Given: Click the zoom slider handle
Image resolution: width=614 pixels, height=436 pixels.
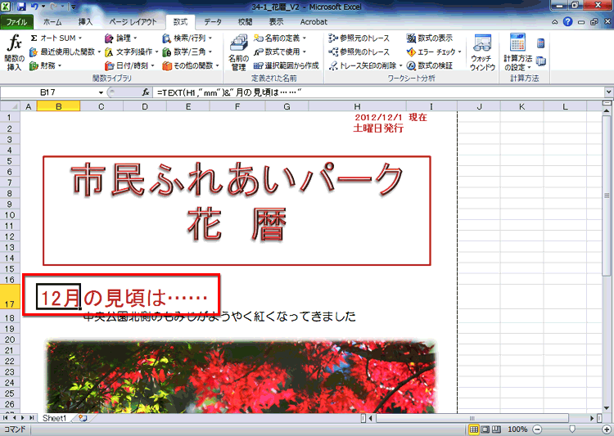Looking at the screenshot, I should tap(572, 429).
